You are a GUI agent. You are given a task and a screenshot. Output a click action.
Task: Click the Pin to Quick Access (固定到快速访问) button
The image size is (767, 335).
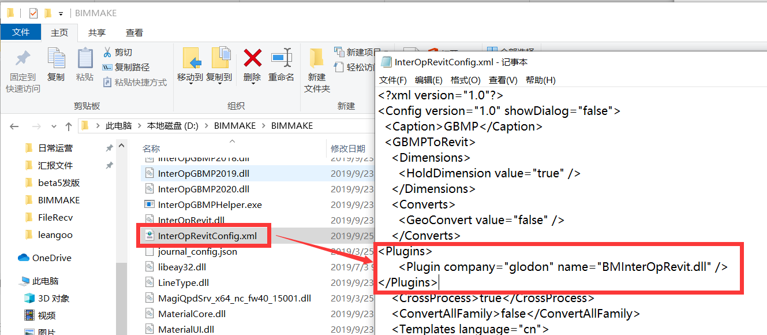[23, 70]
